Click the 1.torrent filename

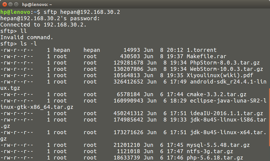click(x=202, y=50)
